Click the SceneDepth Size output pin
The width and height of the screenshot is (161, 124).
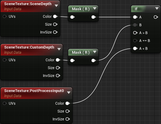(x=55, y=24)
